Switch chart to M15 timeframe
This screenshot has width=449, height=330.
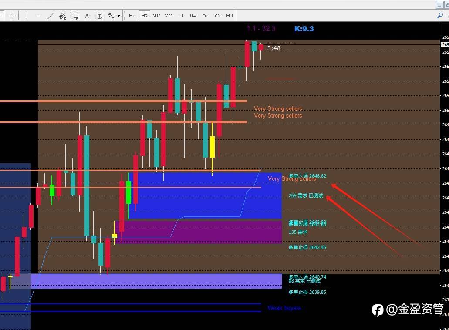pos(156,16)
